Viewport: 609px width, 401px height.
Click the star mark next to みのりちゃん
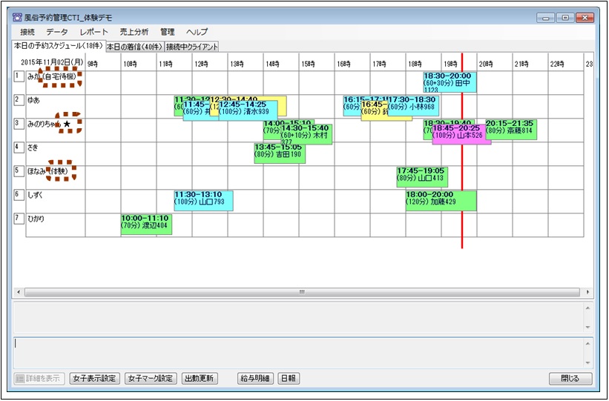67,124
